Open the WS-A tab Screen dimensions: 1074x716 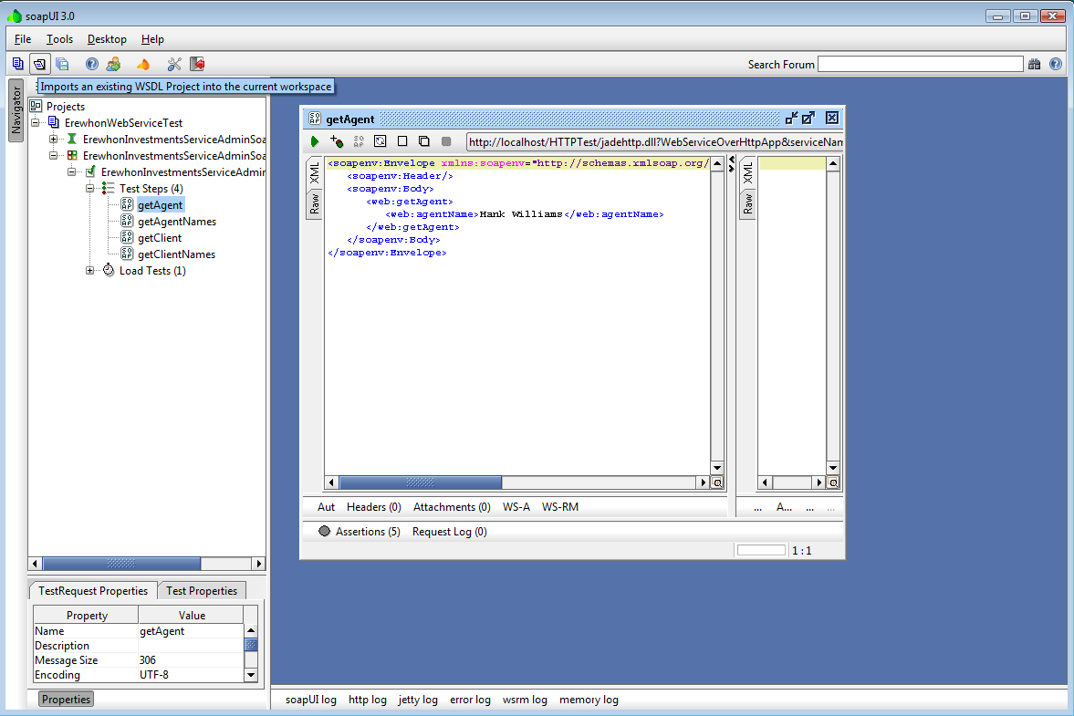(x=516, y=507)
